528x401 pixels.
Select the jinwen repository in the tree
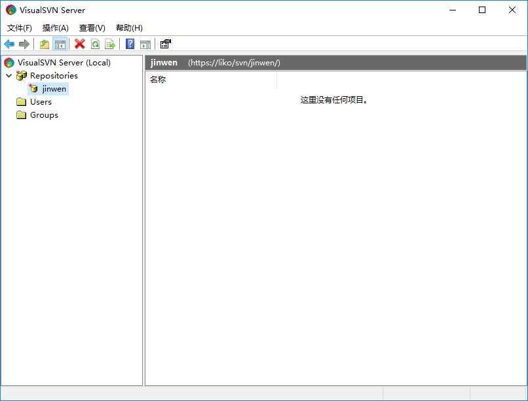(x=54, y=89)
